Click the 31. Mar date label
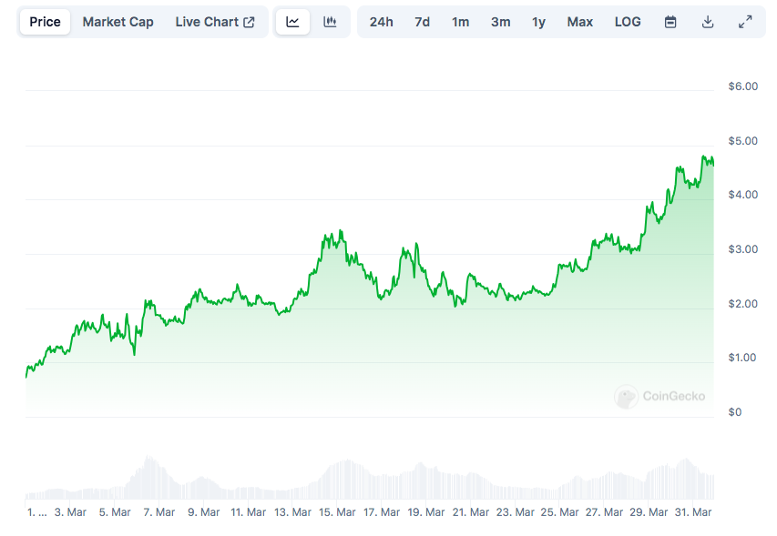 [693, 512]
